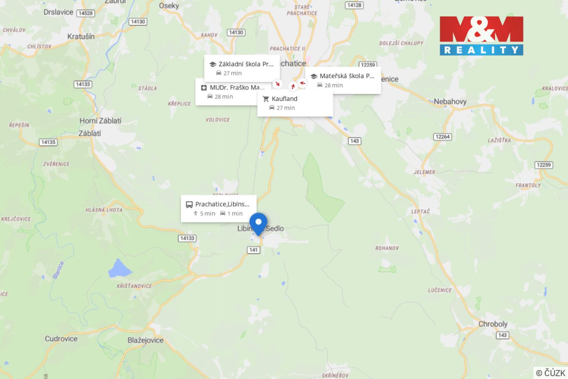
Task: Open the Kaufland 27 min info card
Action: pyautogui.click(x=295, y=103)
